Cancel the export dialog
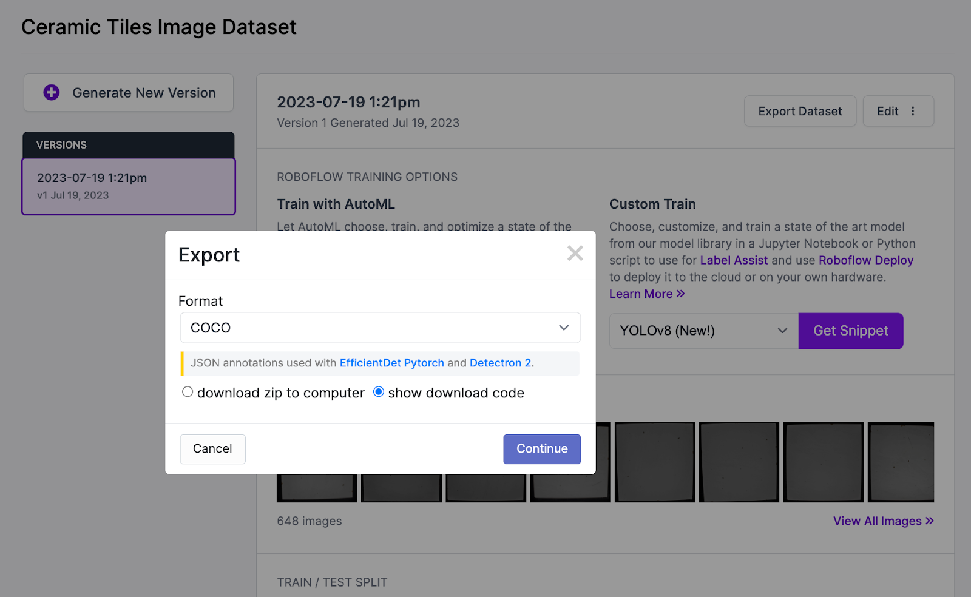This screenshot has width=971, height=597. coord(212,449)
